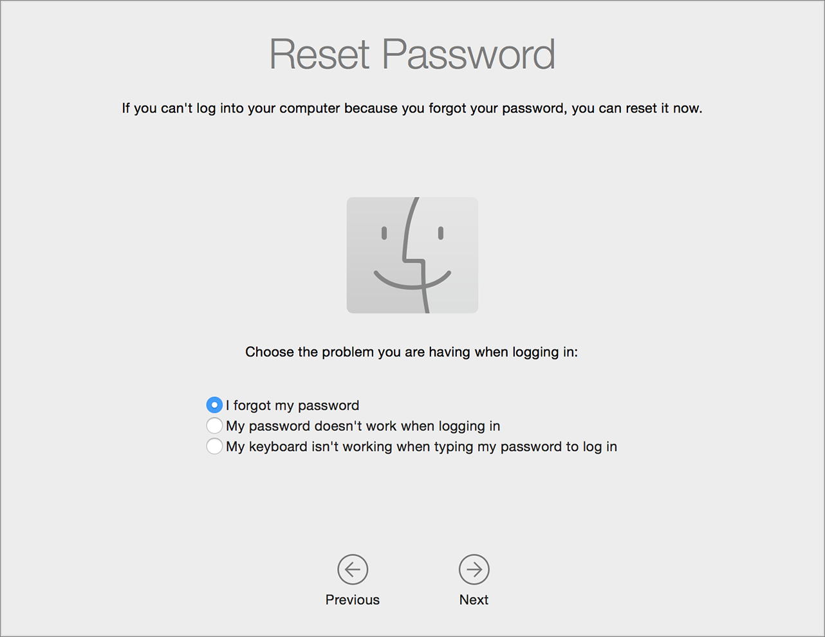
Task: Click the empty radio circle beside the second option
Action: click(x=214, y=425)
